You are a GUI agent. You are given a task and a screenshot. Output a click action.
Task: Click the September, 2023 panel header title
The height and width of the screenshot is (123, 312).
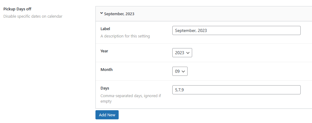pyautogui.click(x=119, y=14)
